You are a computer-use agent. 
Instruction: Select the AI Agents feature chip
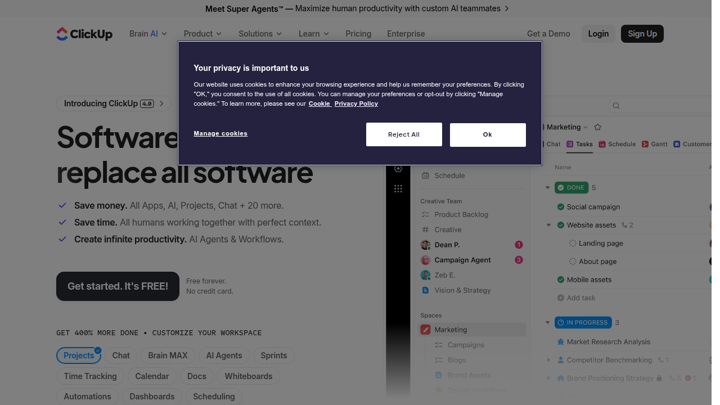[x=224, y=355]
